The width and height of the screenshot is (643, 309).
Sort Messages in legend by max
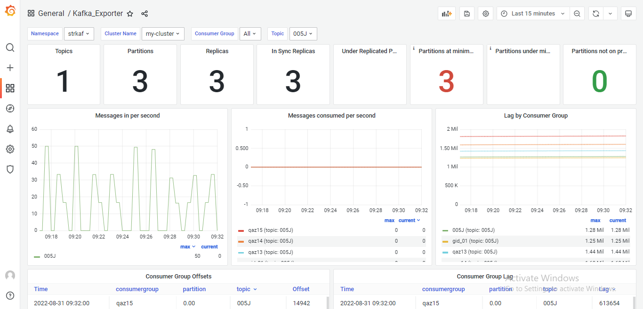[x=187, y=246]
